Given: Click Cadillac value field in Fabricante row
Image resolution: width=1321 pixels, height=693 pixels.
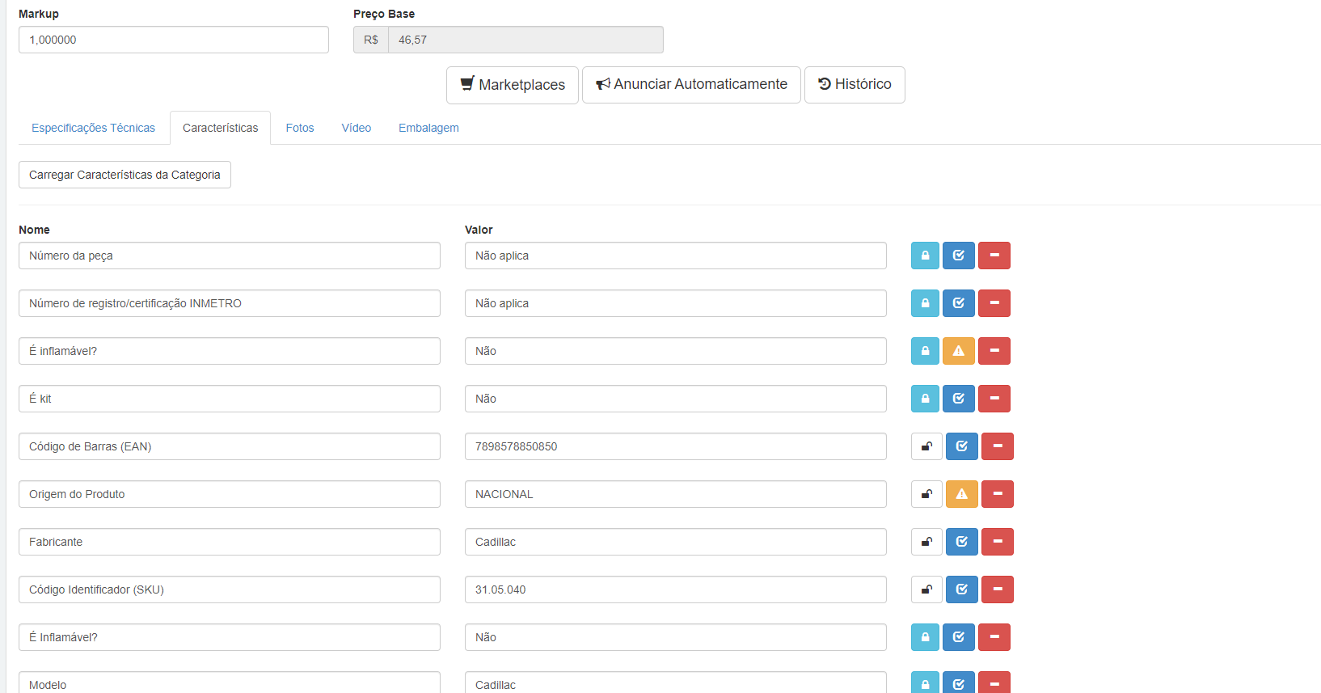Looking at the screenshot, I should (x=676, y=542).
